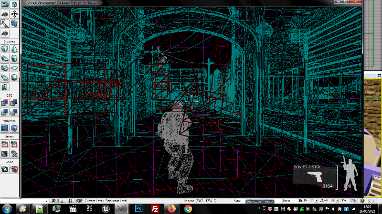Screen dimensions: 382x214
Task: Invert selection icon under Select
Action: (5, 154)
